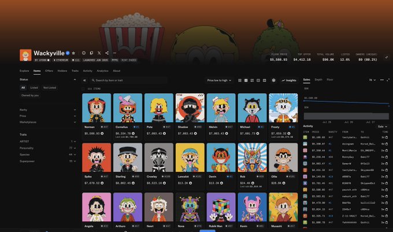The width and height of the screenshot is (393, 232).
Task: Open the Rubik Man NFT thumbnail
Action: [x=221, y=207]
